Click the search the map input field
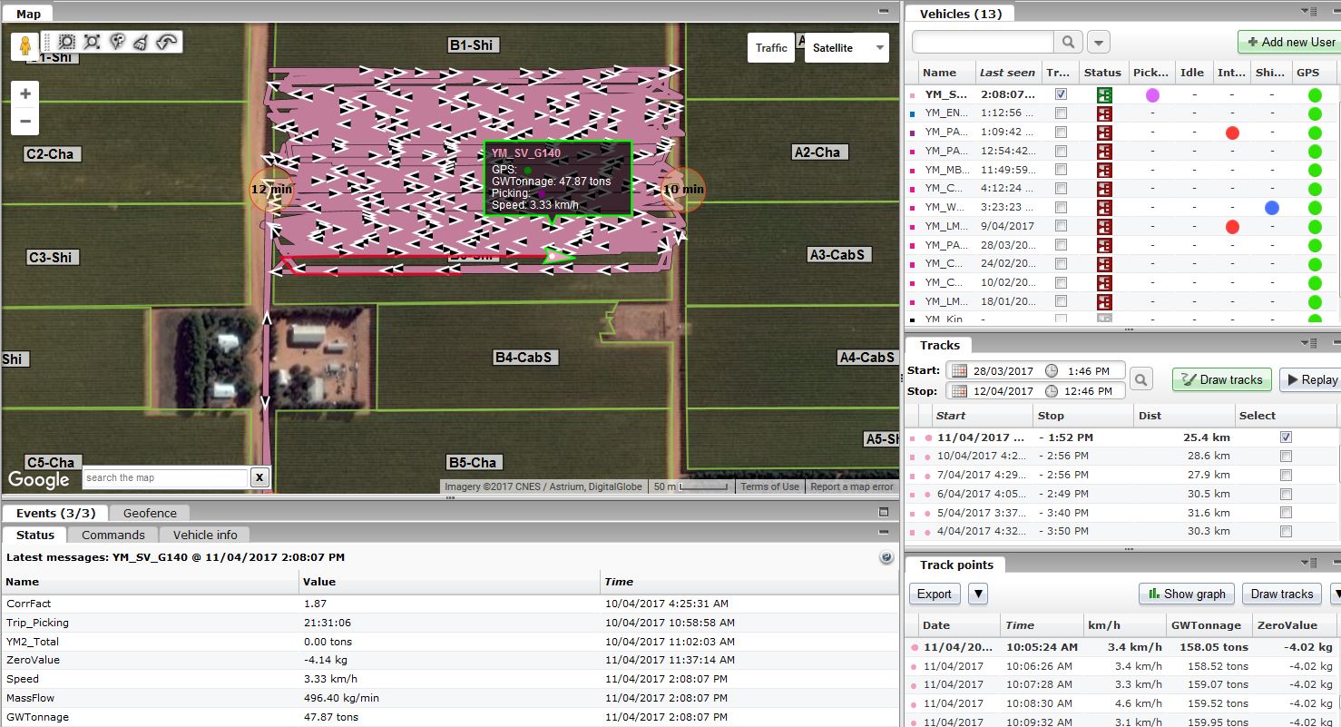This screenshot has height=727, width=1341. point(164,477)
